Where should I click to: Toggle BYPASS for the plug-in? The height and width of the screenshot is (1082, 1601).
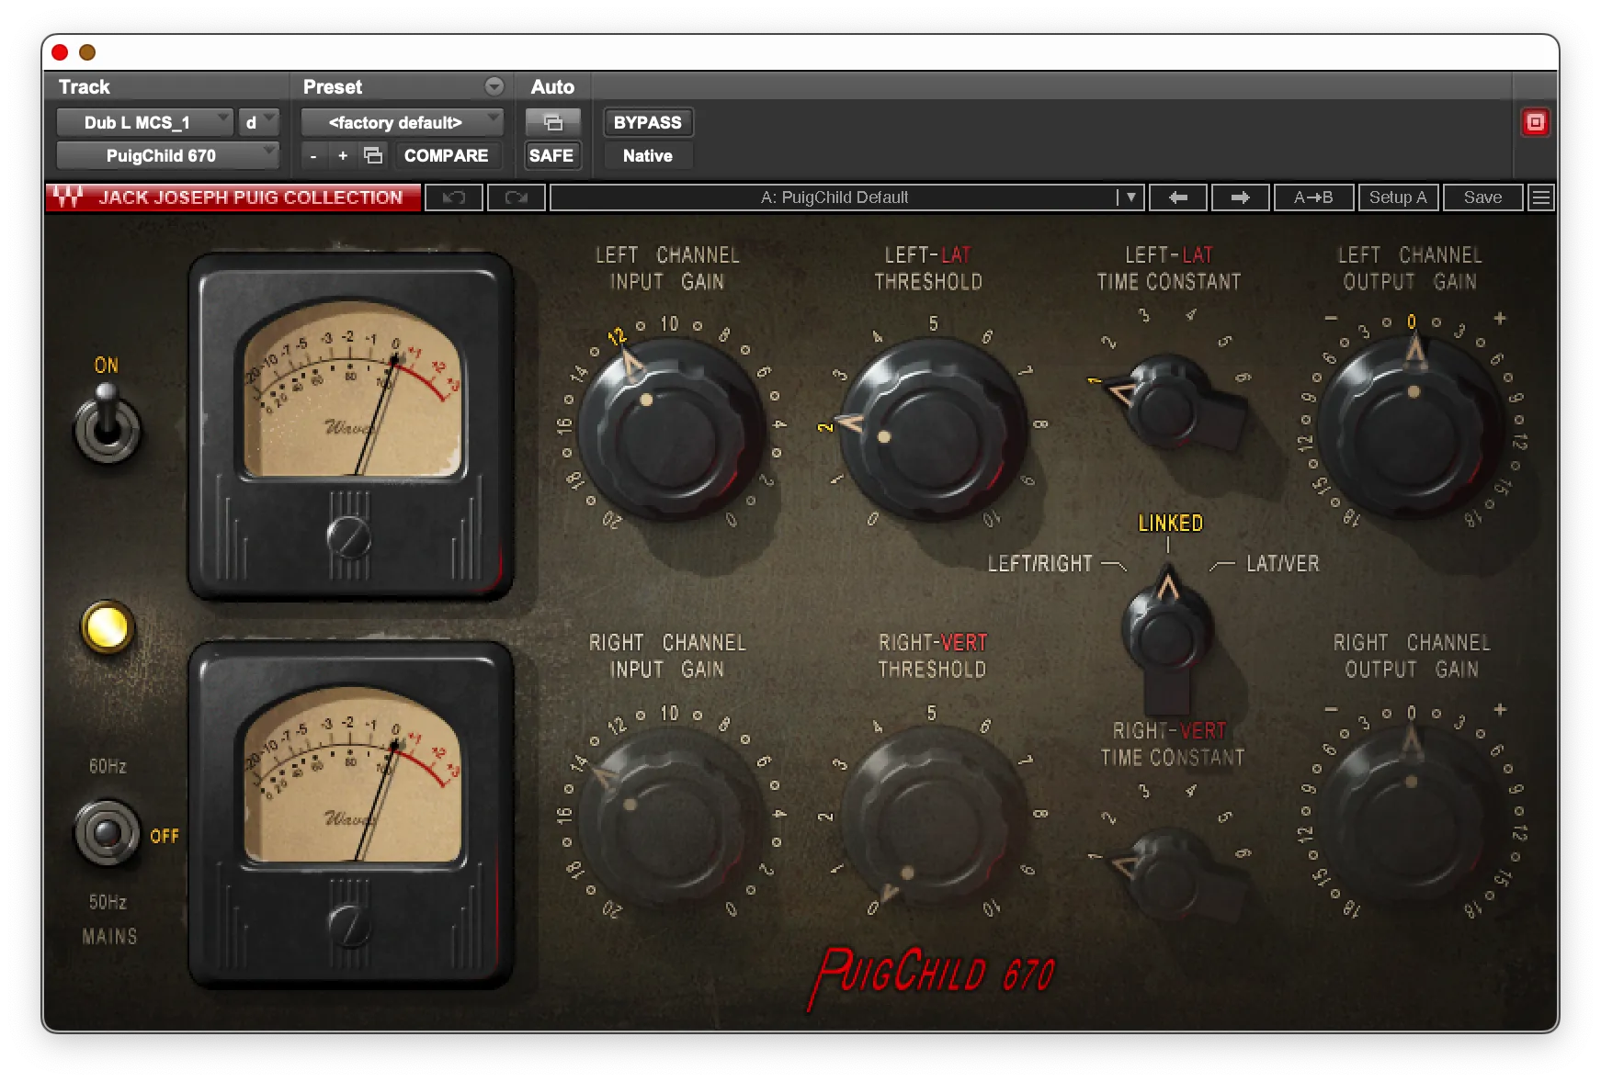pyautogui.click(x=648, y=122)
